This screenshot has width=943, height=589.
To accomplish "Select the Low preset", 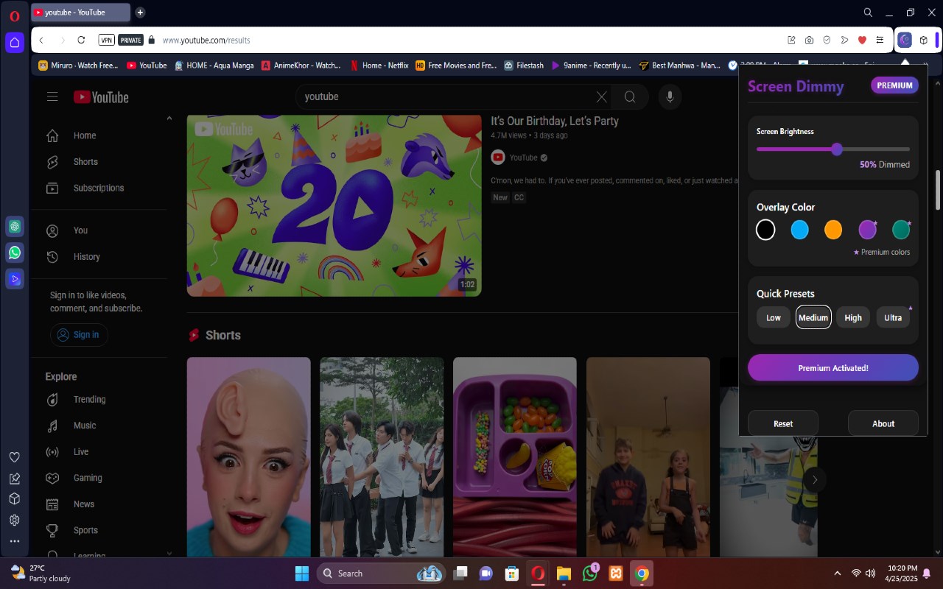I will point(774,317).
